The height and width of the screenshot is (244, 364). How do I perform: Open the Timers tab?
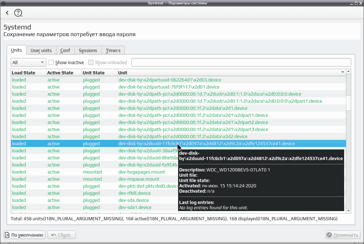click(113, 50)
